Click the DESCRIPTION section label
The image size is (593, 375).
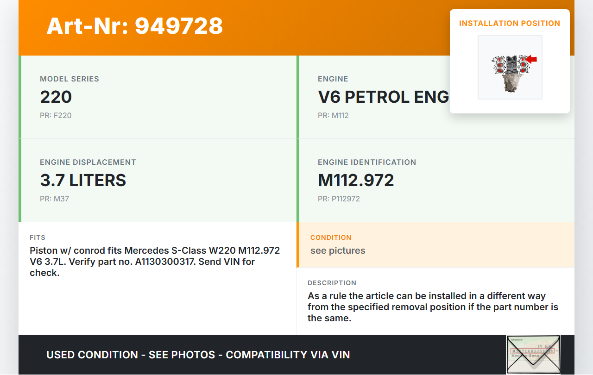(x=332, y=283)
